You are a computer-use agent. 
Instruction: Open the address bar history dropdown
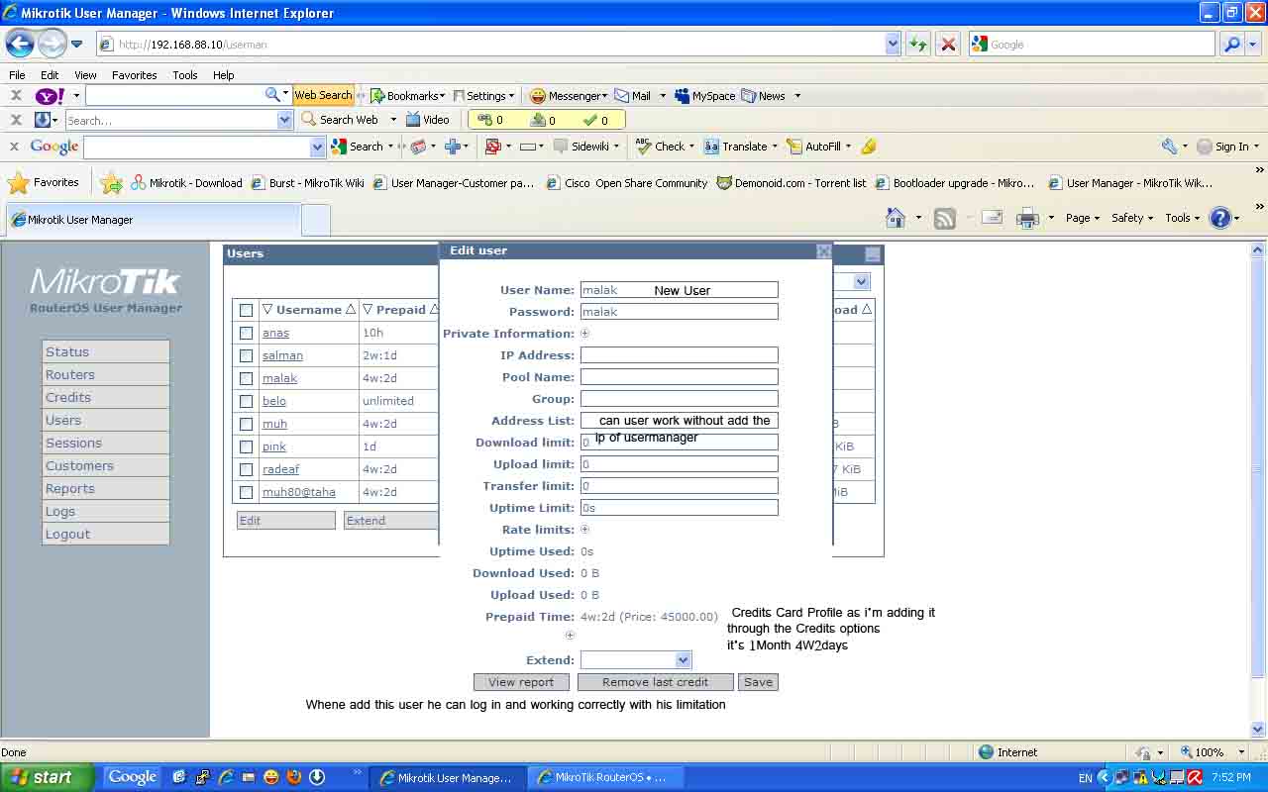click(893, 44)
